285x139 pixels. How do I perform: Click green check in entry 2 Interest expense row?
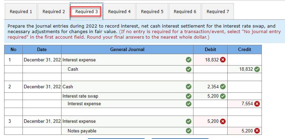[189, 104]
